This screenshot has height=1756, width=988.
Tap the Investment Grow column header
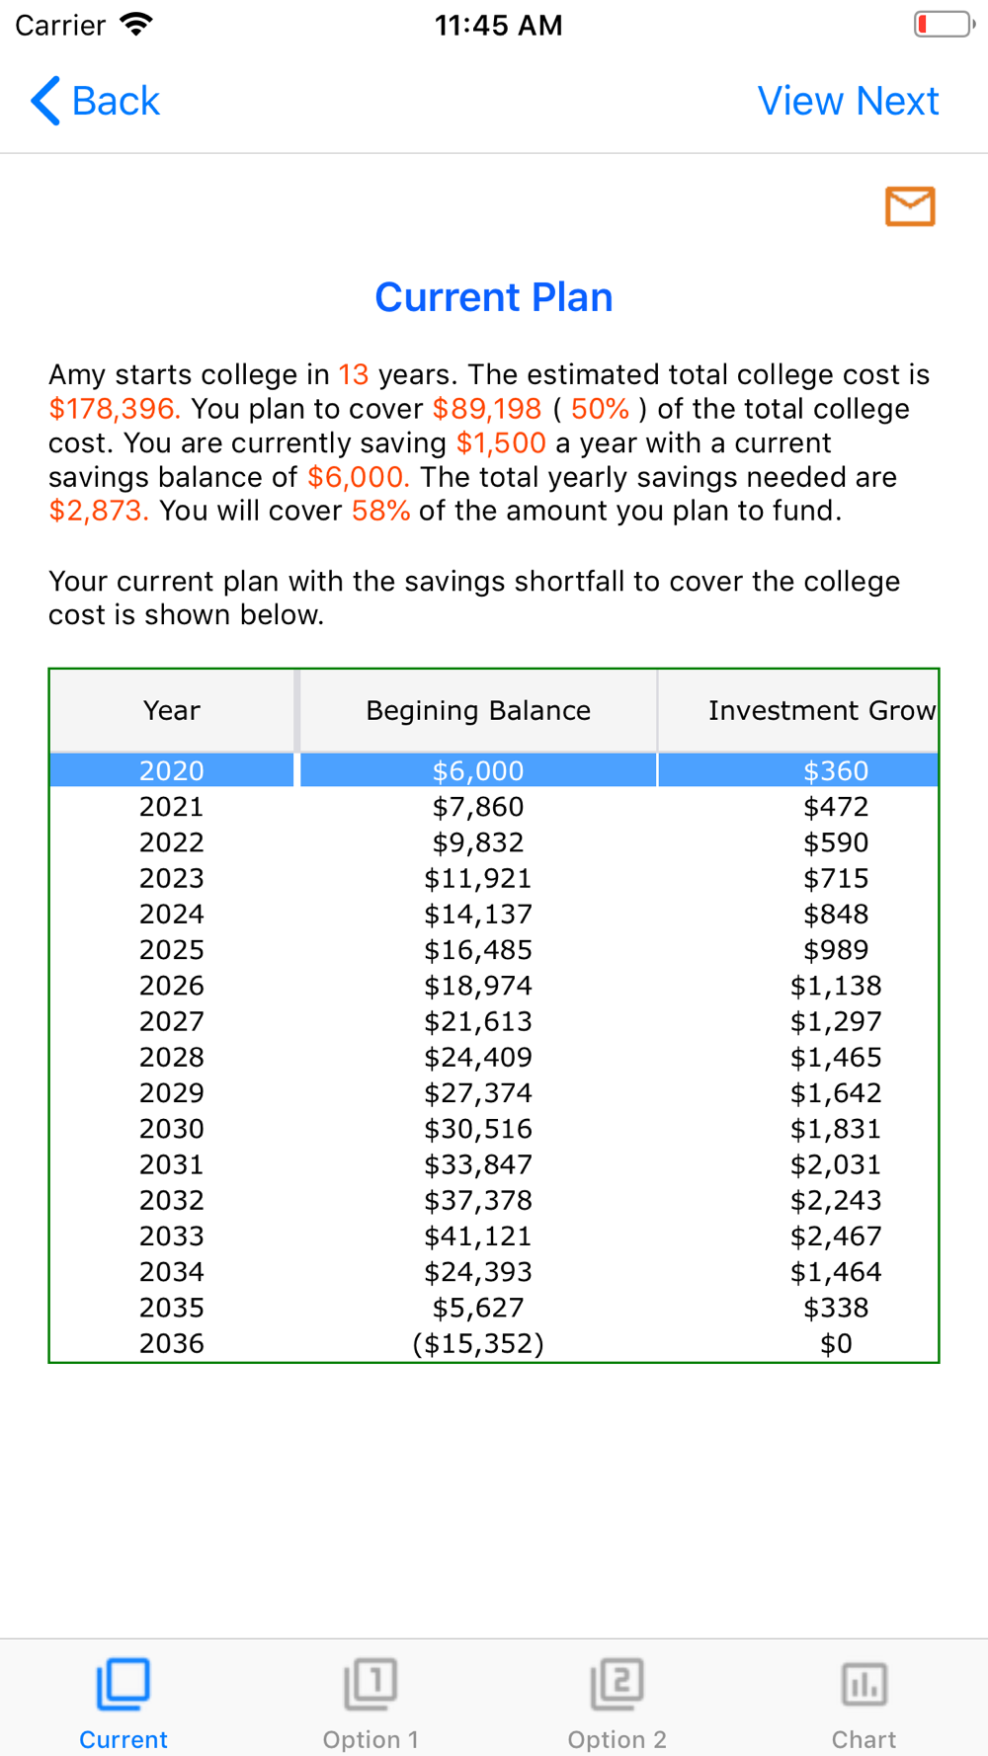798,710
